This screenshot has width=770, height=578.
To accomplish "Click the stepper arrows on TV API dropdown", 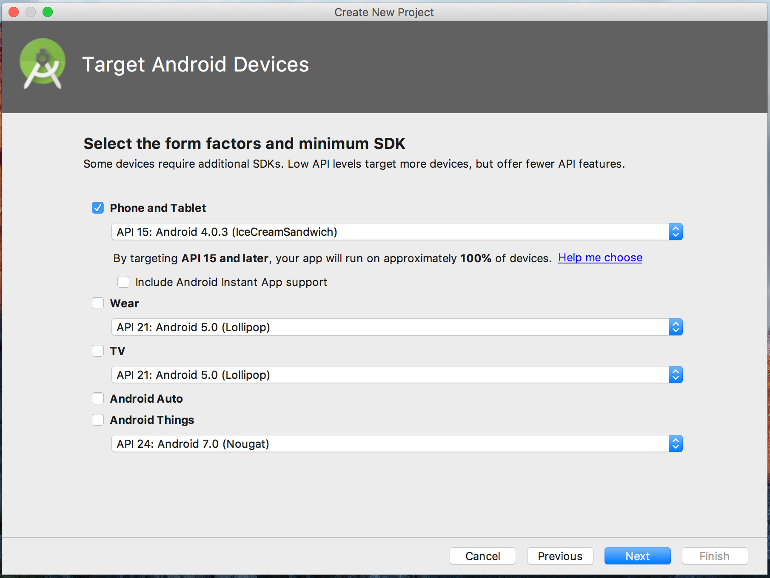I will 676,375.
